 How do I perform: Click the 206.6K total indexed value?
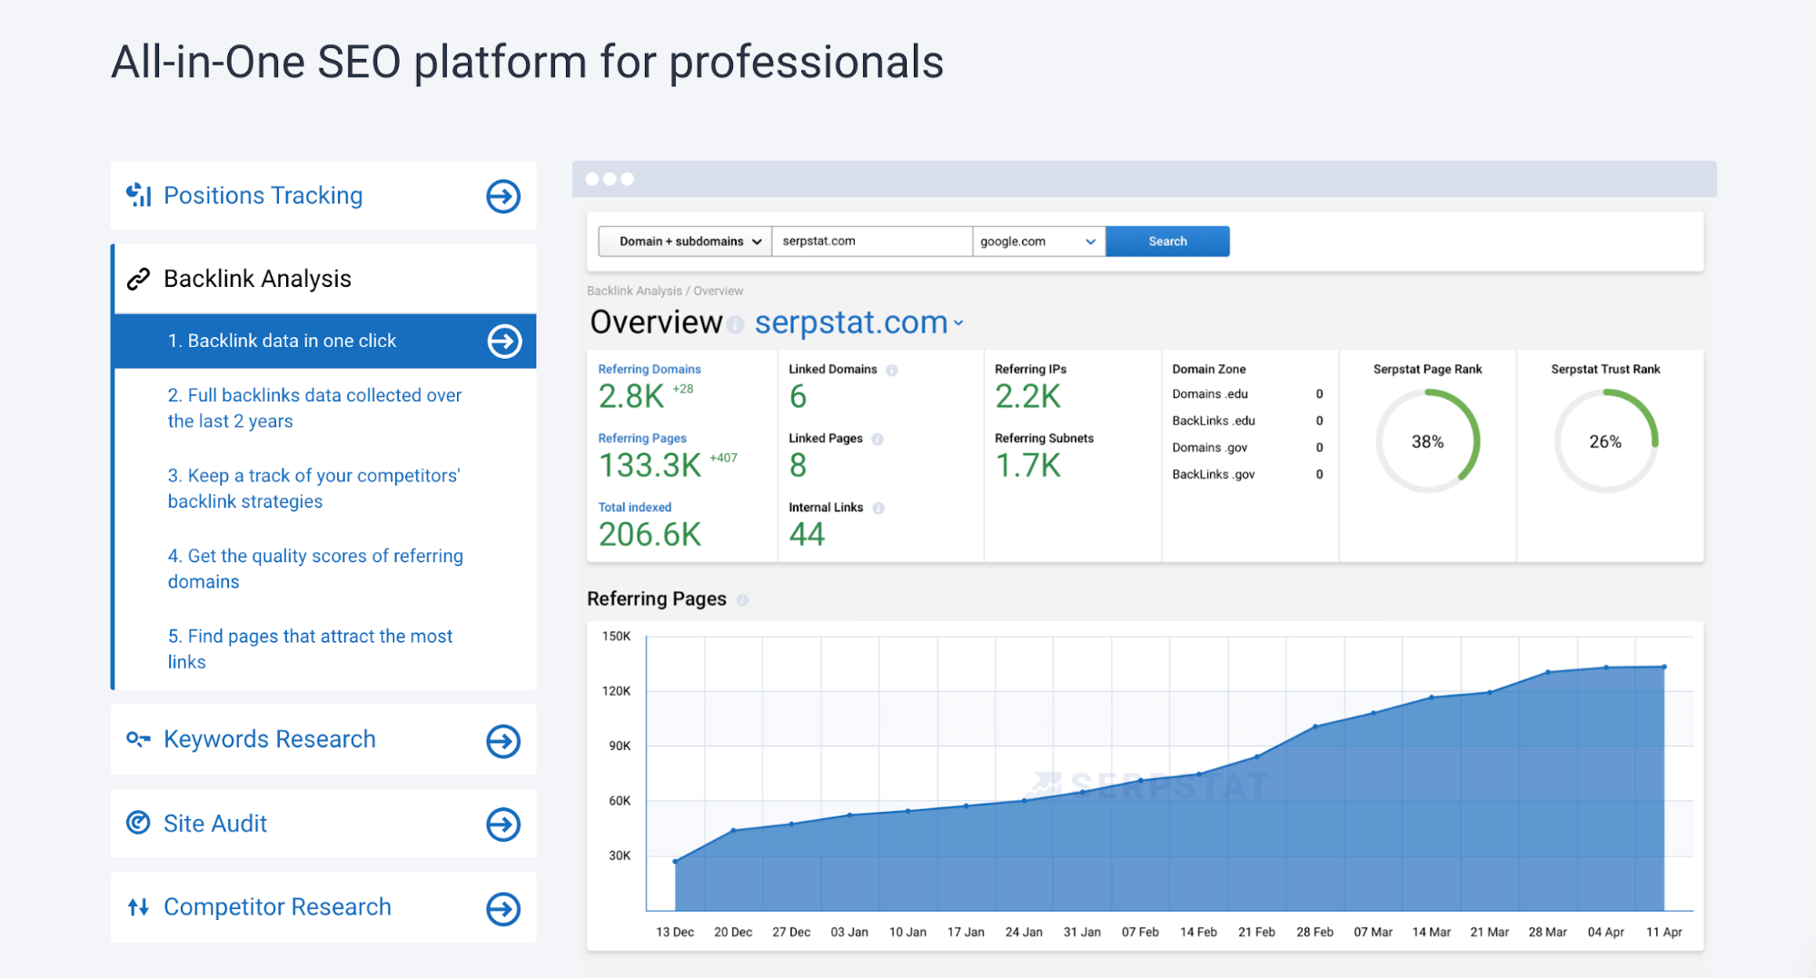(x=650, y=535)
